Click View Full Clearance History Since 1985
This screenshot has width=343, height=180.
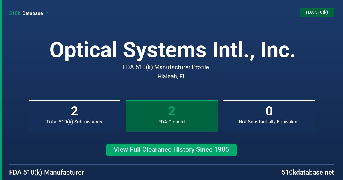171,150
